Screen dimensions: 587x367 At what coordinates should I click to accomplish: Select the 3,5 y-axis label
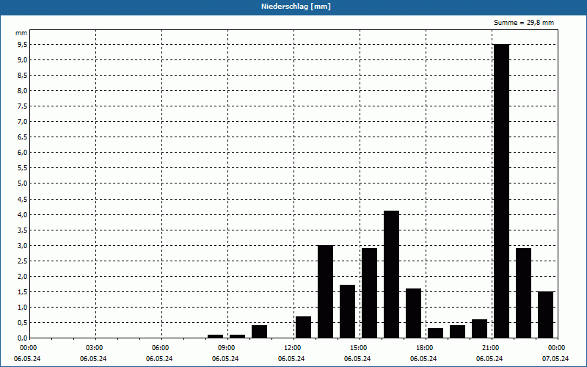(23, 230)
